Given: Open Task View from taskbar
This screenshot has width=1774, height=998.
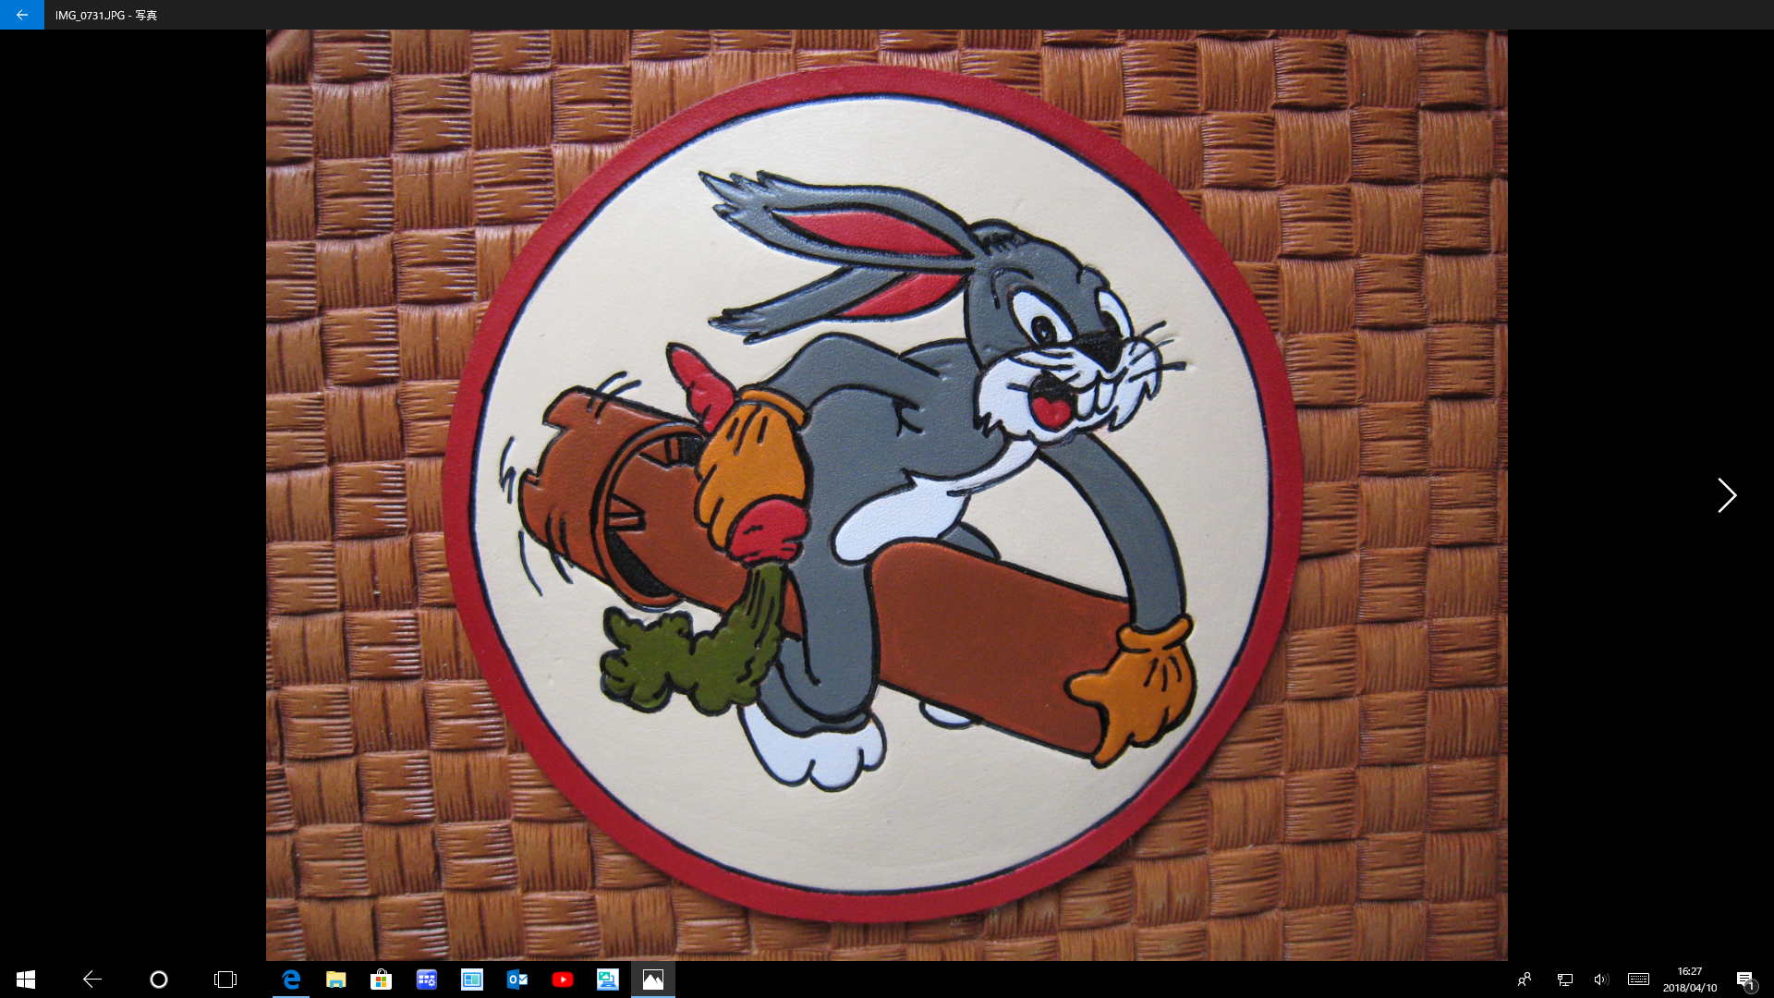Looking at the screenshot, I should click(x=225, y=980).
